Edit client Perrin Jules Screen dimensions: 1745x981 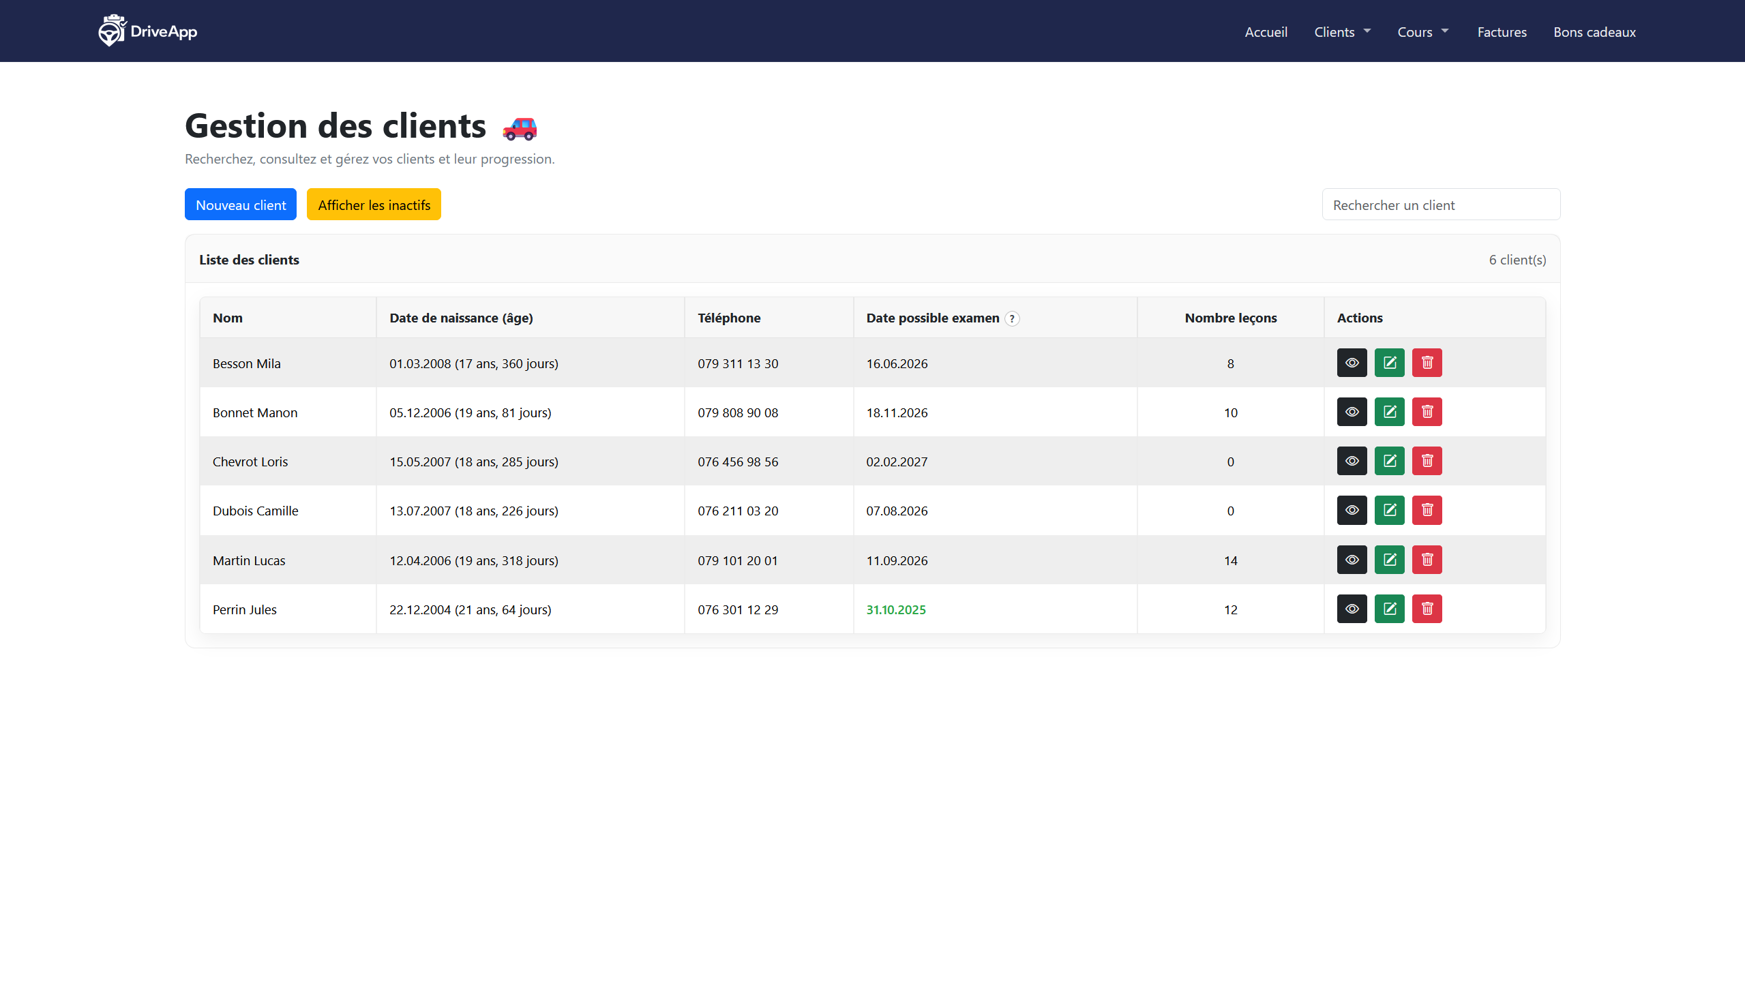click(1389, 609)
